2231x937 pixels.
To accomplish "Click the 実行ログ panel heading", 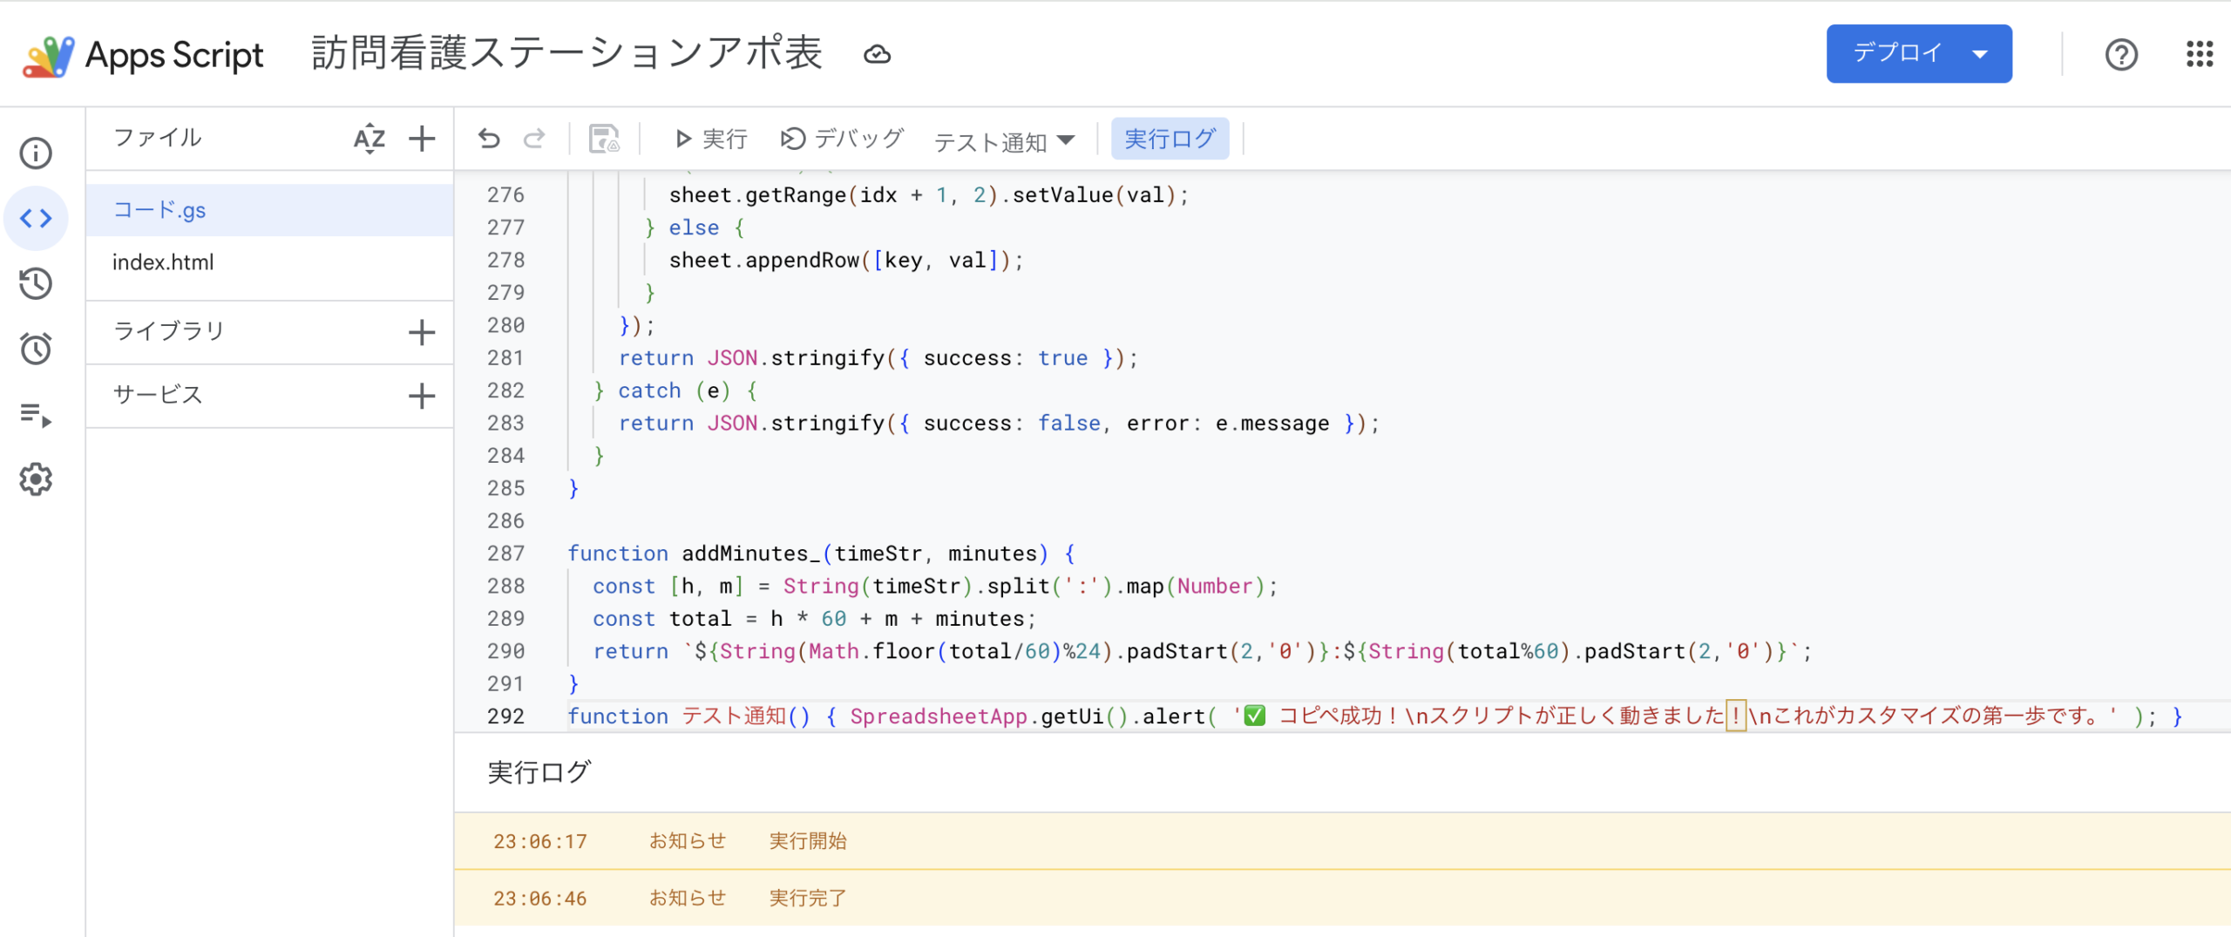I will (x=539, y=772).
